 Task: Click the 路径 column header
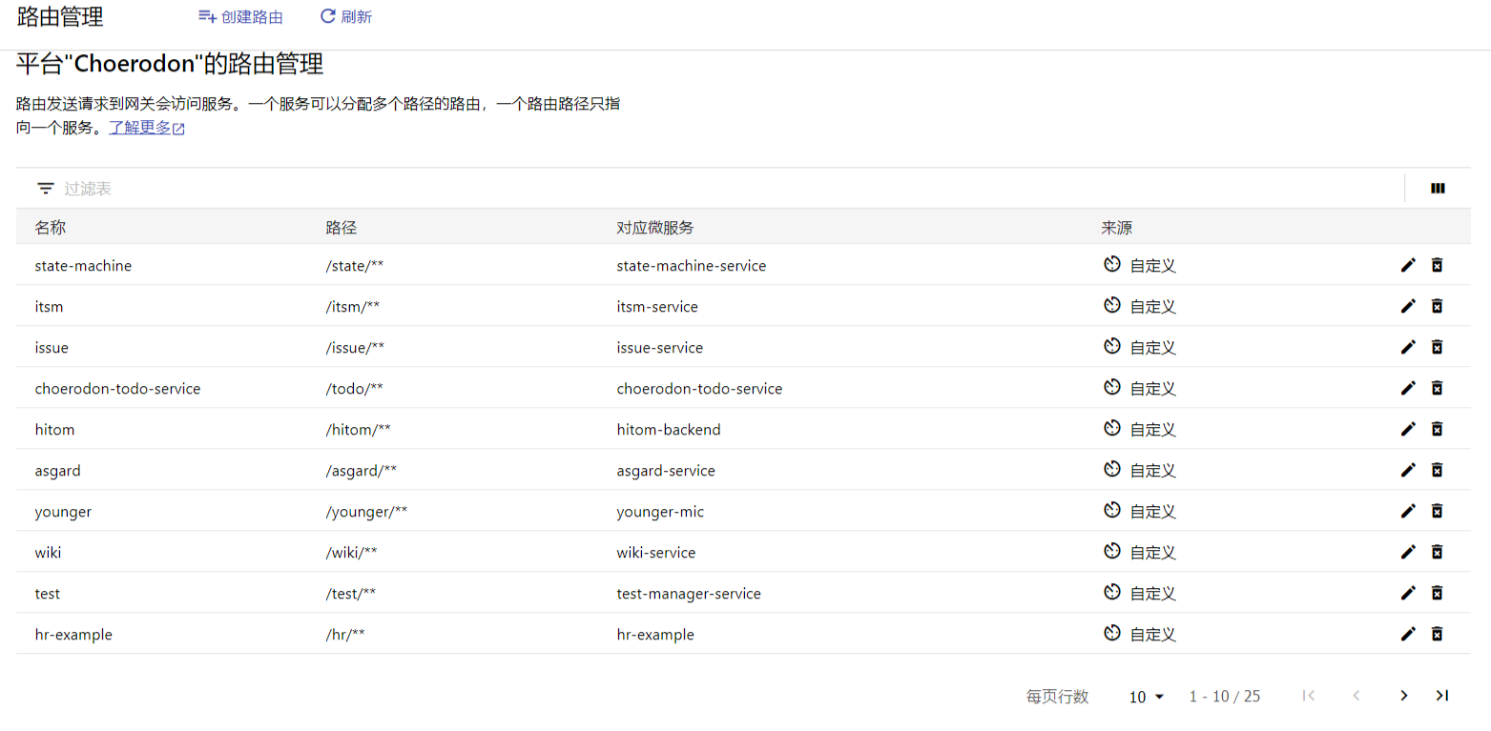click(342, 228)
